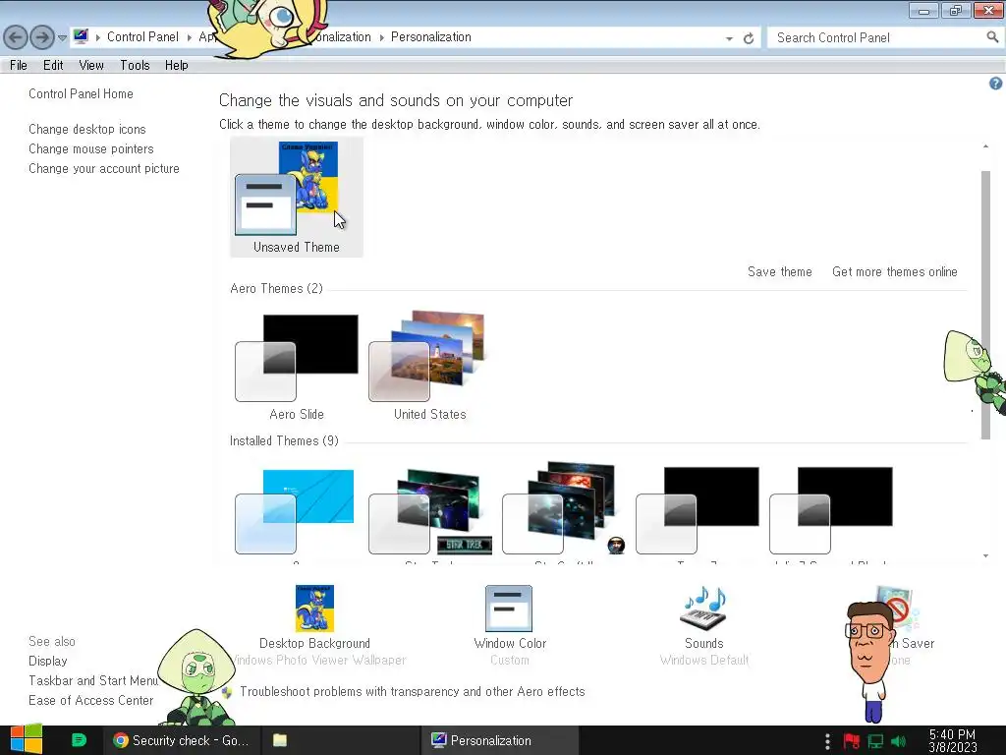The image size is (1006, 755).
Task: Click the magnifier icon in the search box
Action: [992, 37]
